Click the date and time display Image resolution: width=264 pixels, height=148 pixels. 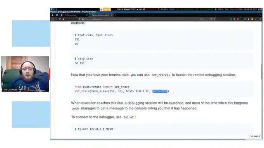pyautogui.click(x=241, y=9)
